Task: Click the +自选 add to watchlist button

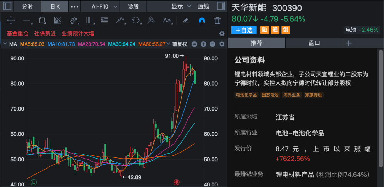Action: pyautogui.click(x=244, y=30)
